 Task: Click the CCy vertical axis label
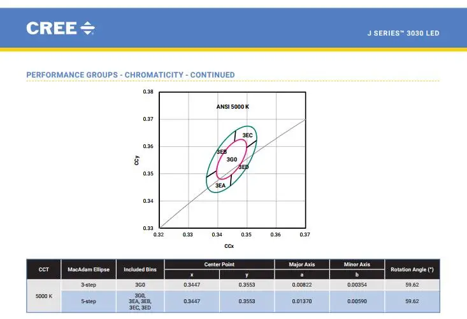click(136, 160)
